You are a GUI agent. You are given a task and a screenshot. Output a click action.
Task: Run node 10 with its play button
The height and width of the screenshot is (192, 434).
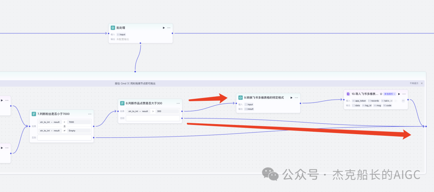[399, 94]
